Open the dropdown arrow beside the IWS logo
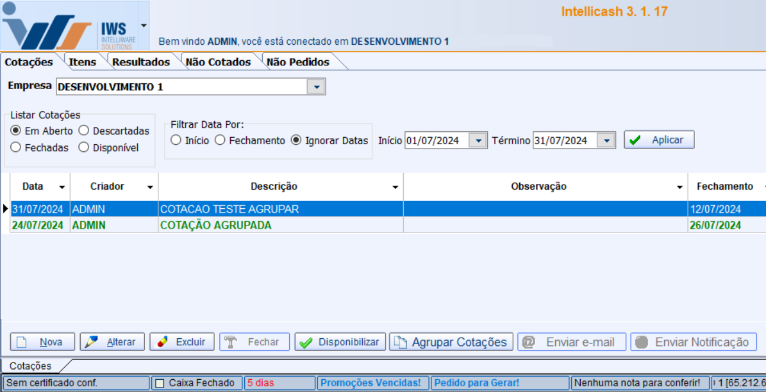 (x=143, y=26)
